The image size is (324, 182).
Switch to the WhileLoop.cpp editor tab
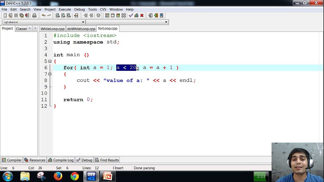pos(53,29)
